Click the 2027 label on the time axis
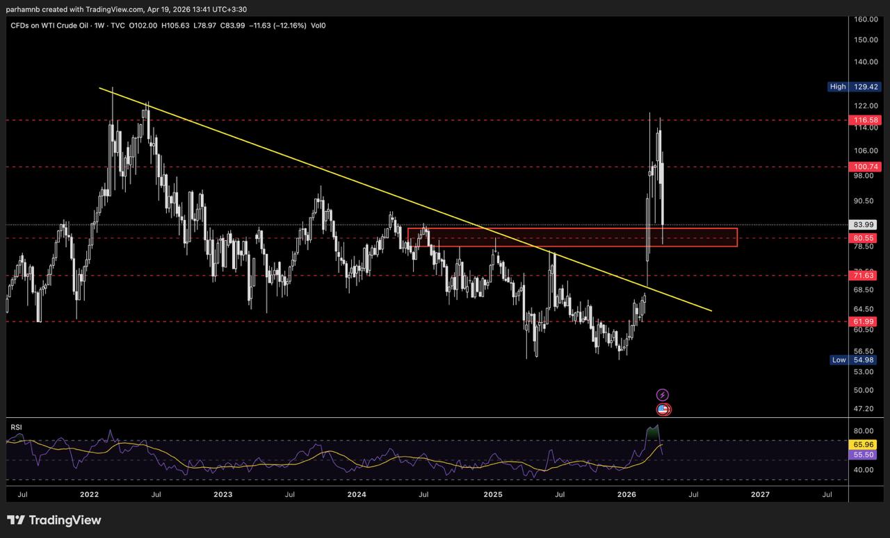This screenshot has width=890, height=538. pos(760,495)
